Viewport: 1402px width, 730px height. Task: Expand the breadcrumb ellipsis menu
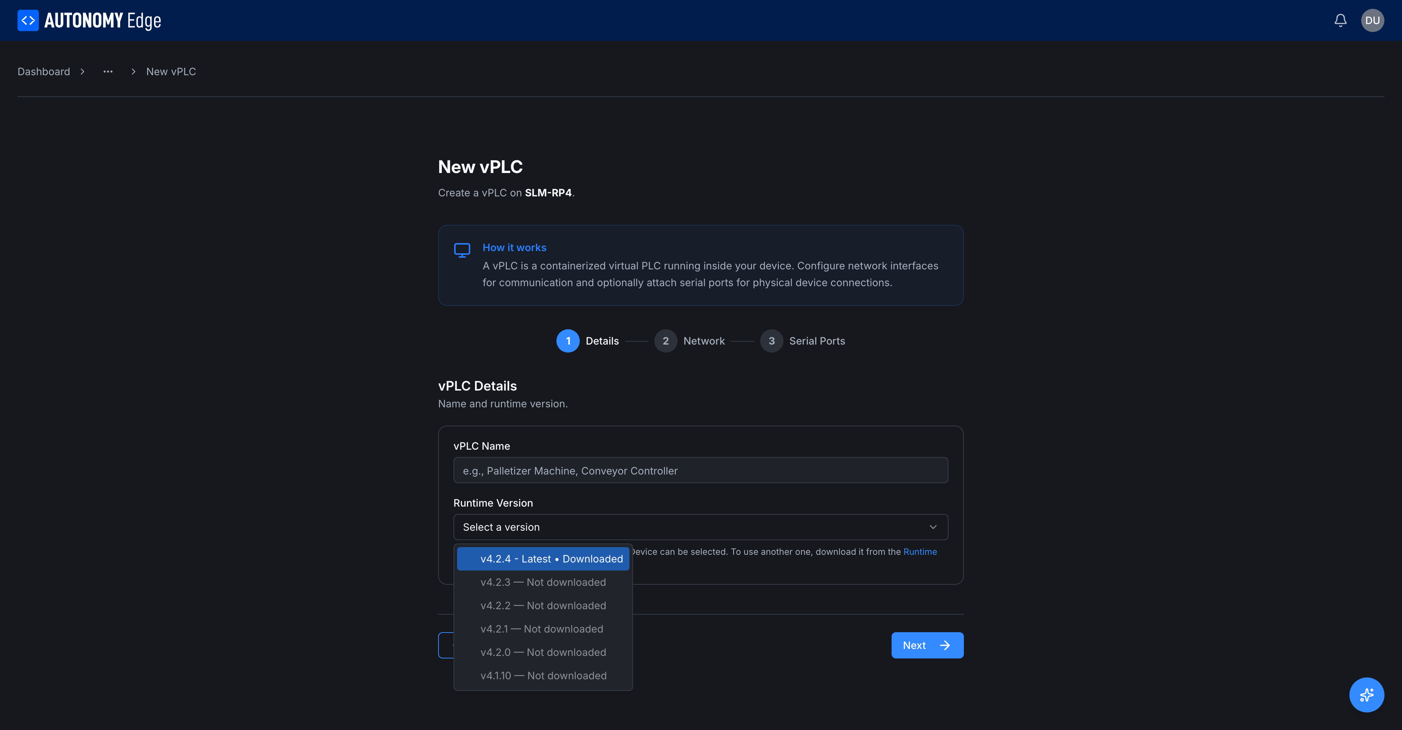click(108, 72)
